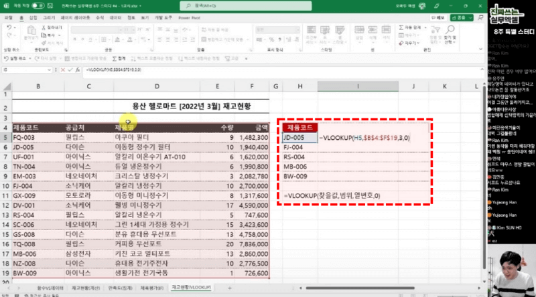Click AutoSum (자동 합계) sigma button
Screen dimensions: 536x297
409,27
